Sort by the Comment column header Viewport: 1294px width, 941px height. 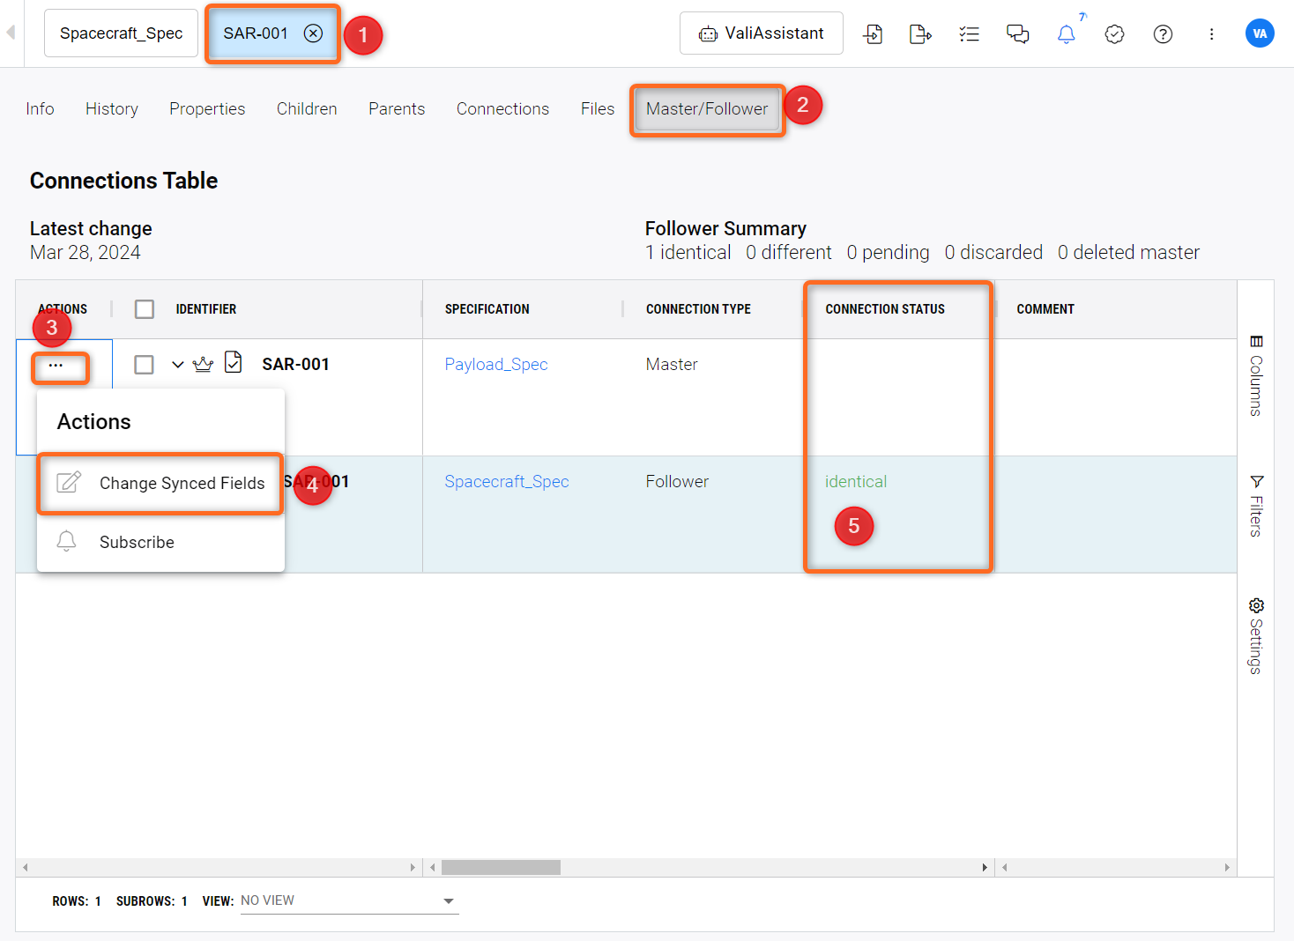[x=1045, y=309]
